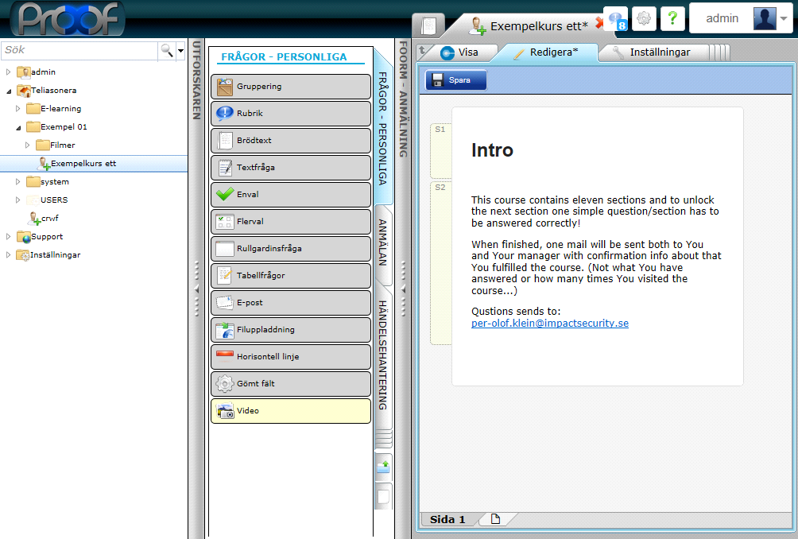
Task: Collapse the Teliasonera tree node
Action: pyautogui.click(x=9, y=91)
